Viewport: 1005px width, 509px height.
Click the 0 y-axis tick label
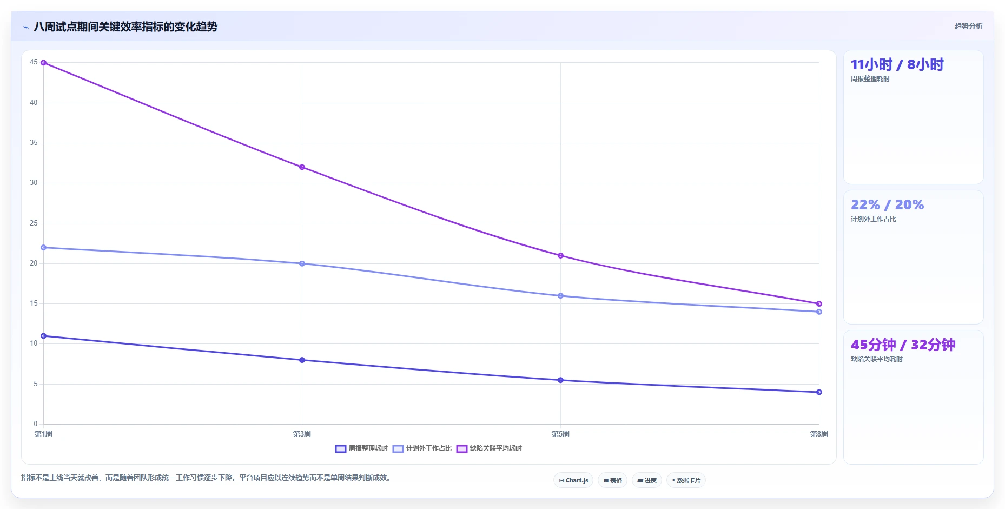[36, 424]
